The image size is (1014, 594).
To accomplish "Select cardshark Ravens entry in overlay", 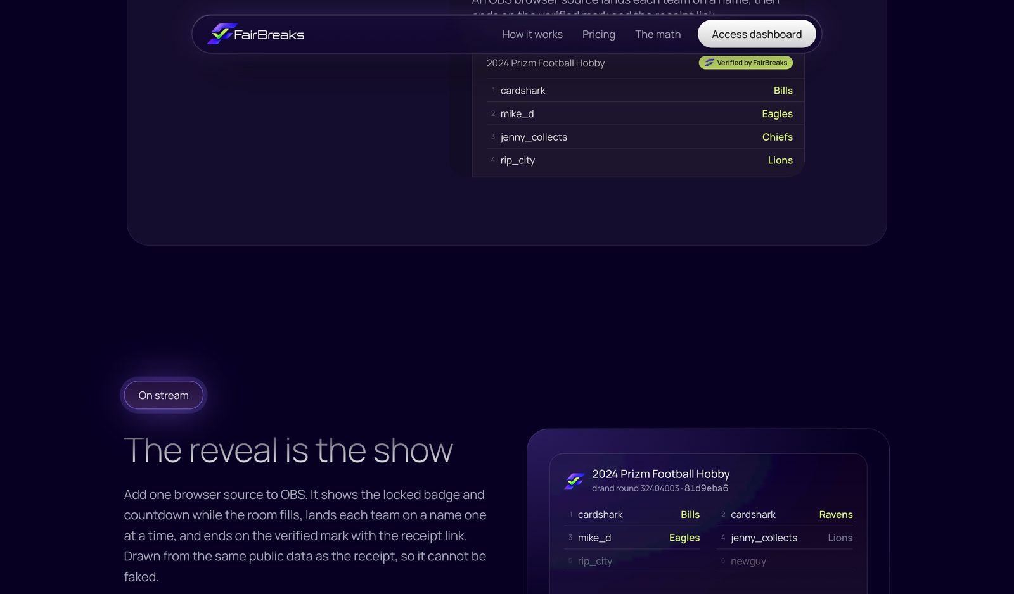I will coord(785,515).
